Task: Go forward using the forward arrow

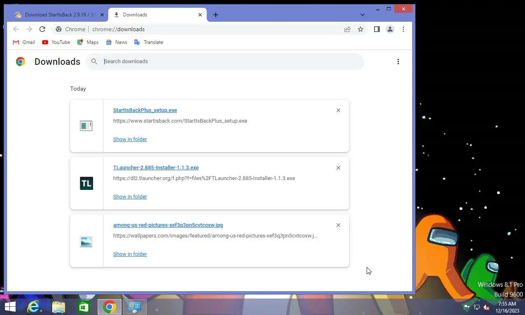Action: click(29, 29)
